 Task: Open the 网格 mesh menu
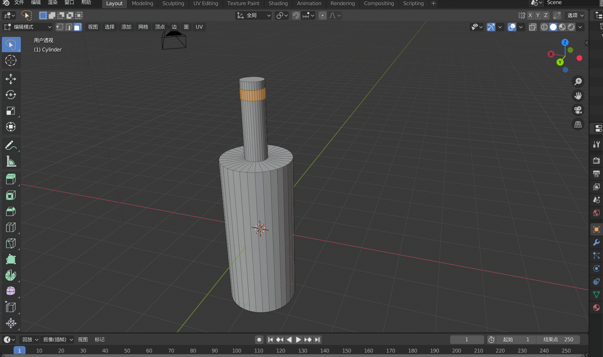pyautogui.click(x=143, y=27)
